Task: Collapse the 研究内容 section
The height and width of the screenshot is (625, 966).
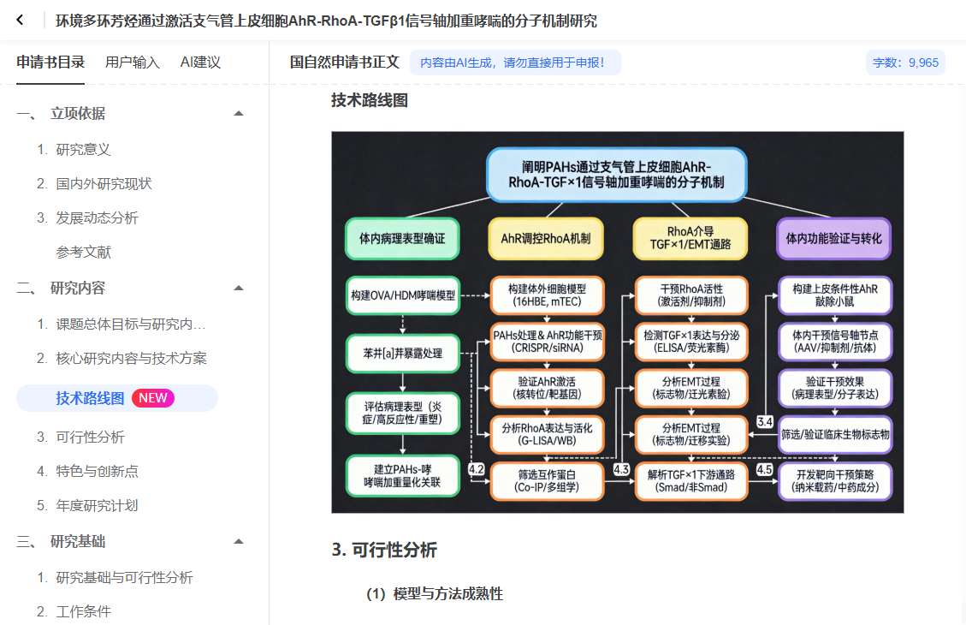Action: [x=239, y=289]
